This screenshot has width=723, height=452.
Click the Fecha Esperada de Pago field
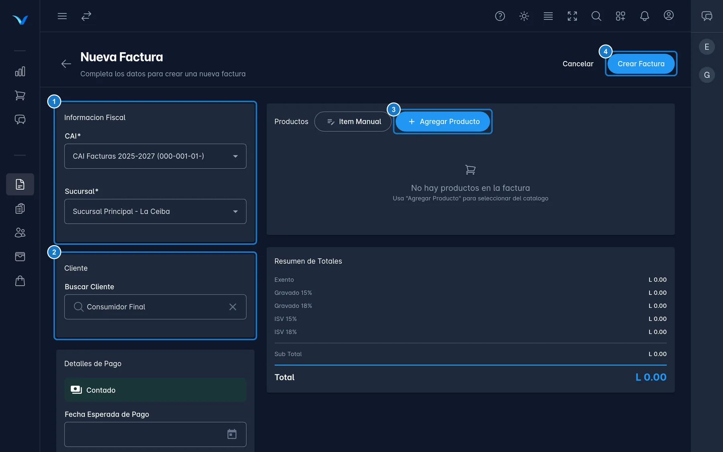coord(155,434)
